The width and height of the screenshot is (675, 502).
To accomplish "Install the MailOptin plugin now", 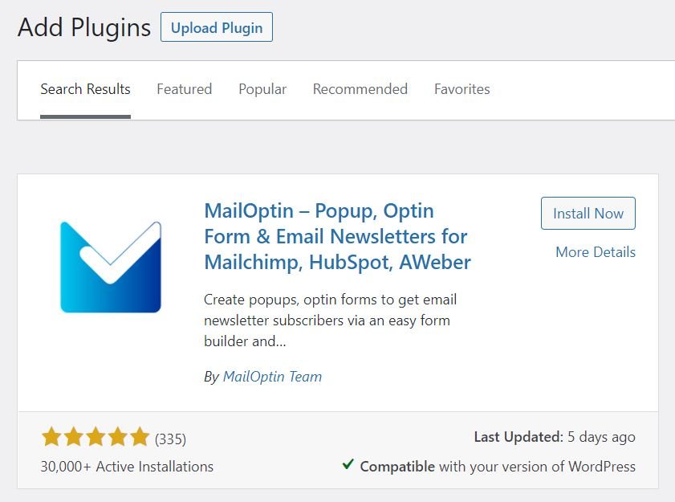I will point(588,214).
